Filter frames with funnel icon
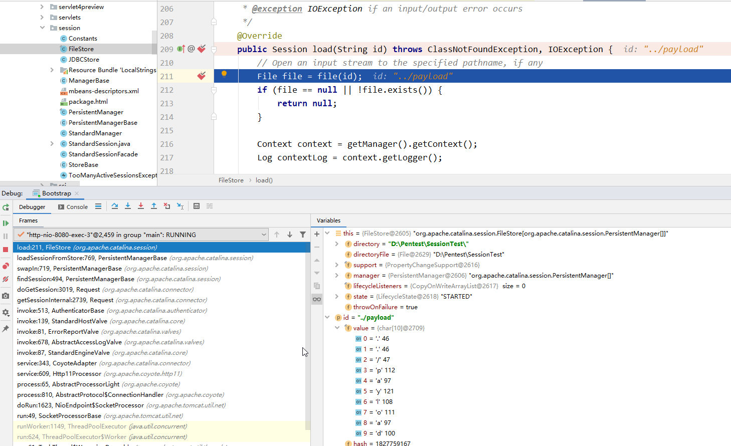The image size is (731, 446). coord(303,235)
